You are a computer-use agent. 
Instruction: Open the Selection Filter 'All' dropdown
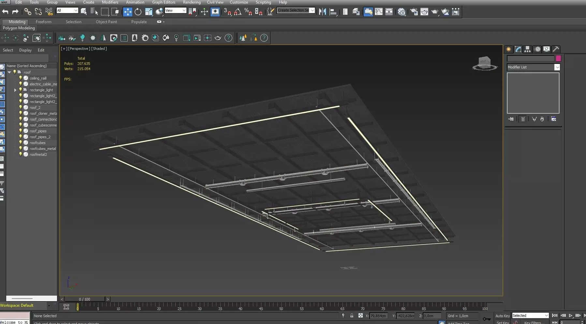pos(67,10)
